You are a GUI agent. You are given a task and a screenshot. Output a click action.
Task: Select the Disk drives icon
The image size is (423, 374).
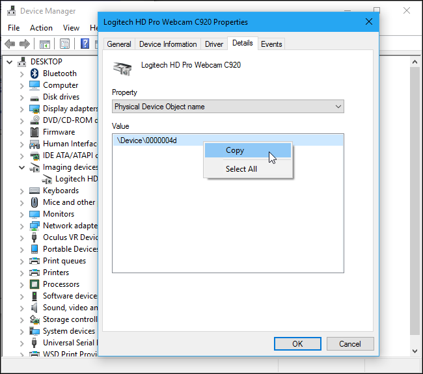pos(34,98)
